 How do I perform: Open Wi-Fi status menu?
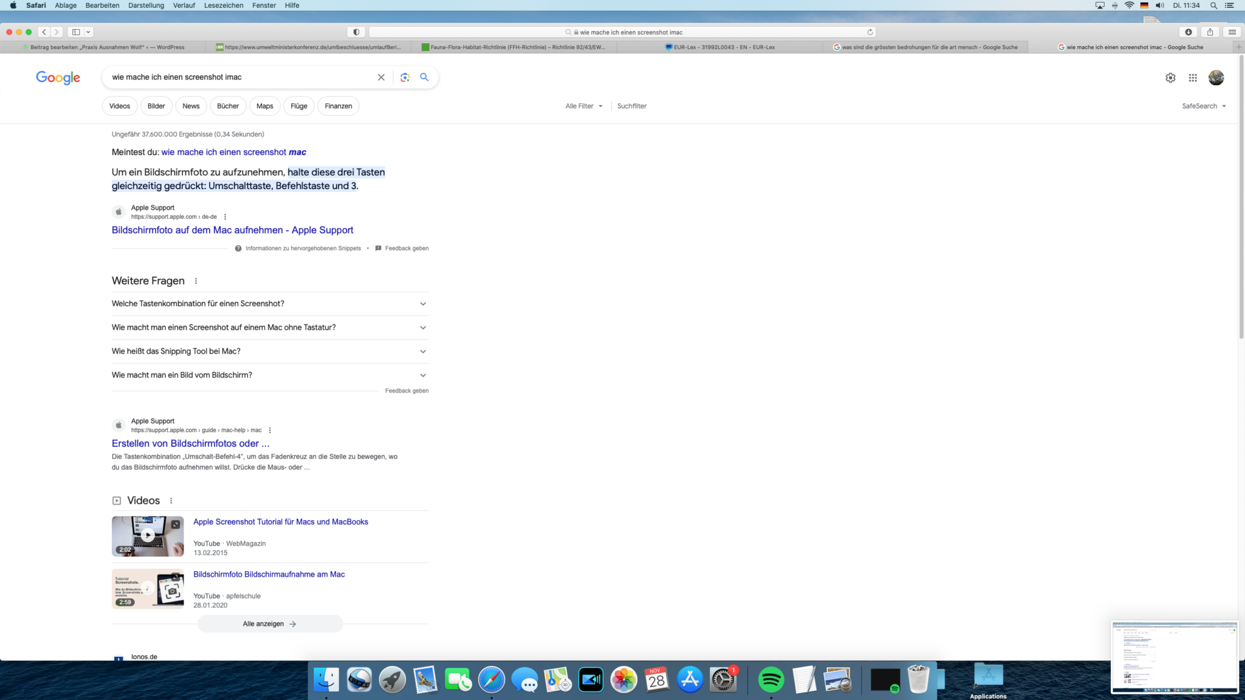pos(1129,5)
